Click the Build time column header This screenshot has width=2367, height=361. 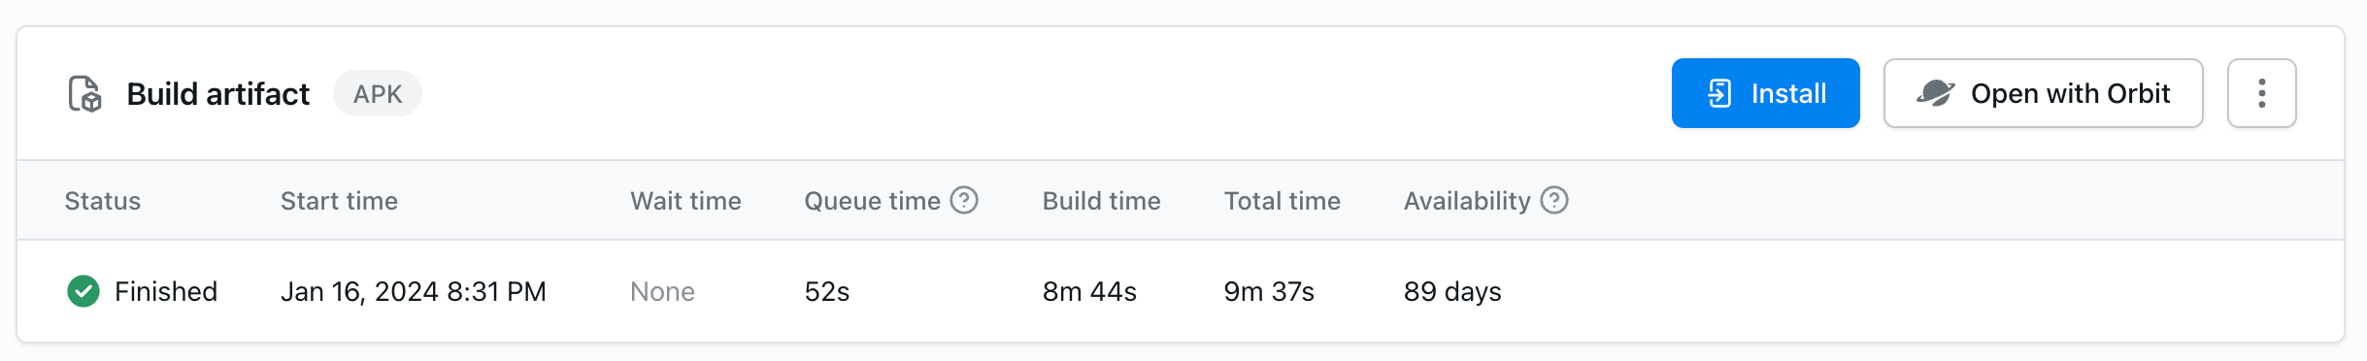tap(1101, 201)
